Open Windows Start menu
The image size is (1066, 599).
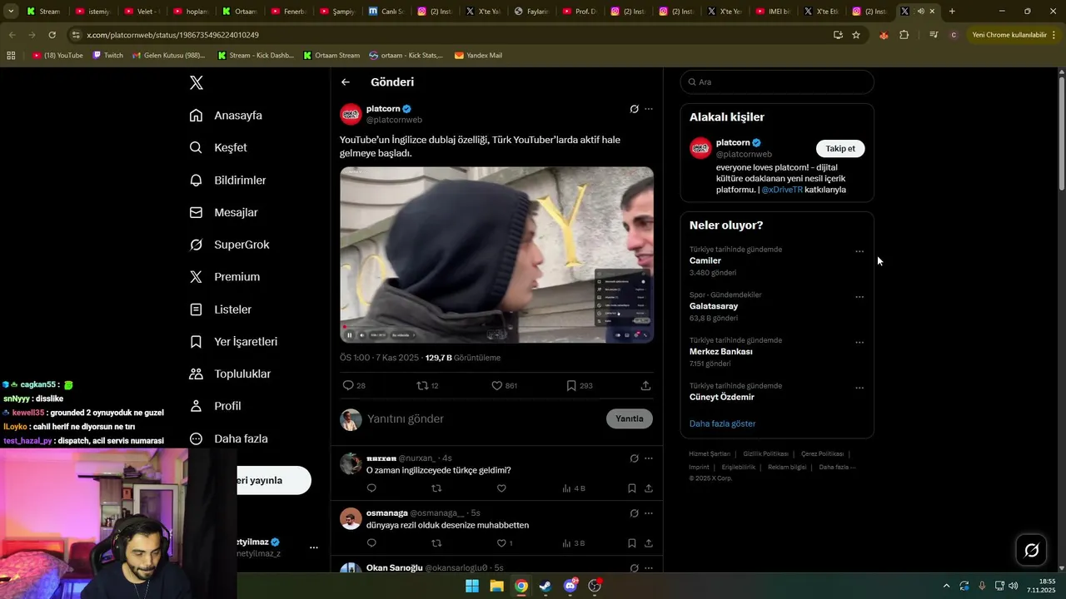472,586
